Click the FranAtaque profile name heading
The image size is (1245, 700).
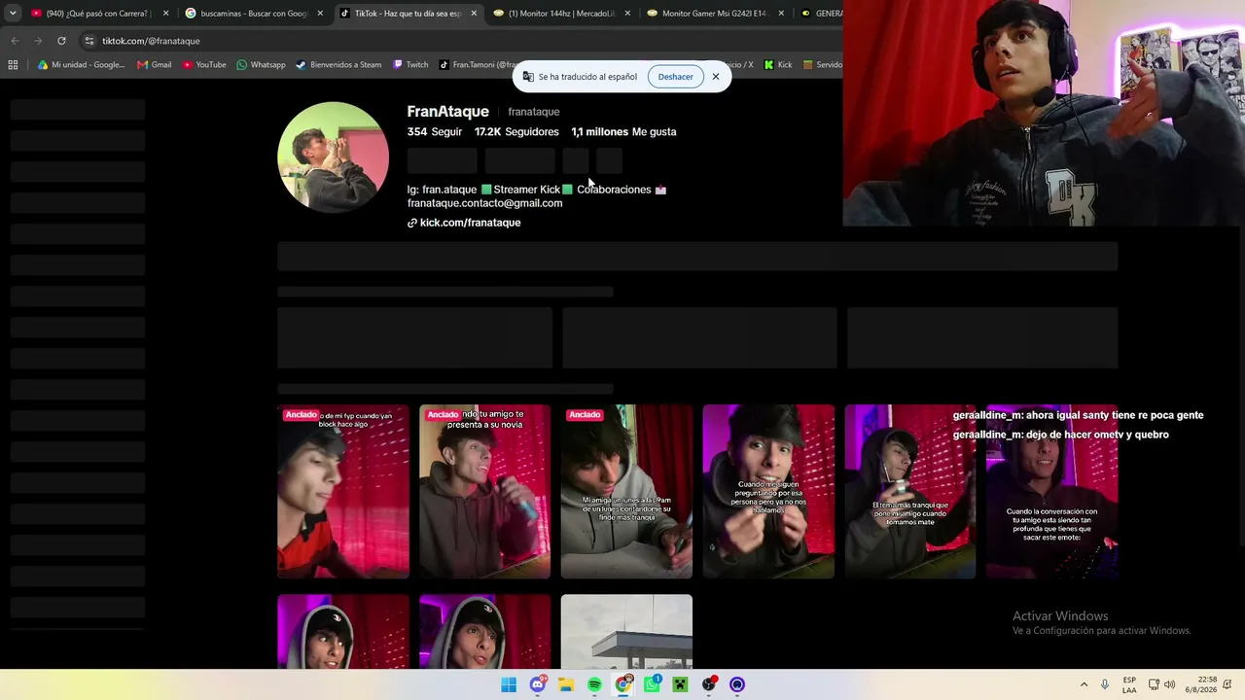click(x=447, y=112)
